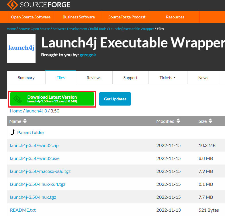Click the Get Updates button
Image resolution: width=225 pixels, height=216 pixels.
(115, 99)
